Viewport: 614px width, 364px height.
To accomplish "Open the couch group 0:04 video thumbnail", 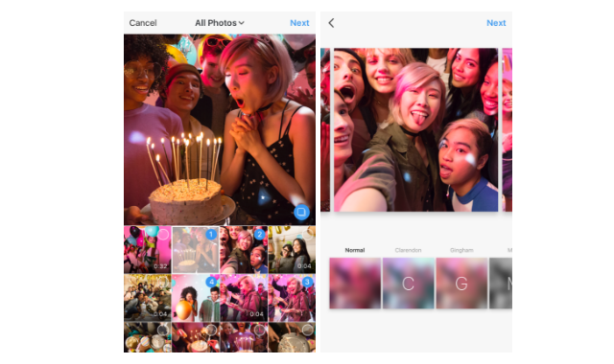I will [147, 298].
